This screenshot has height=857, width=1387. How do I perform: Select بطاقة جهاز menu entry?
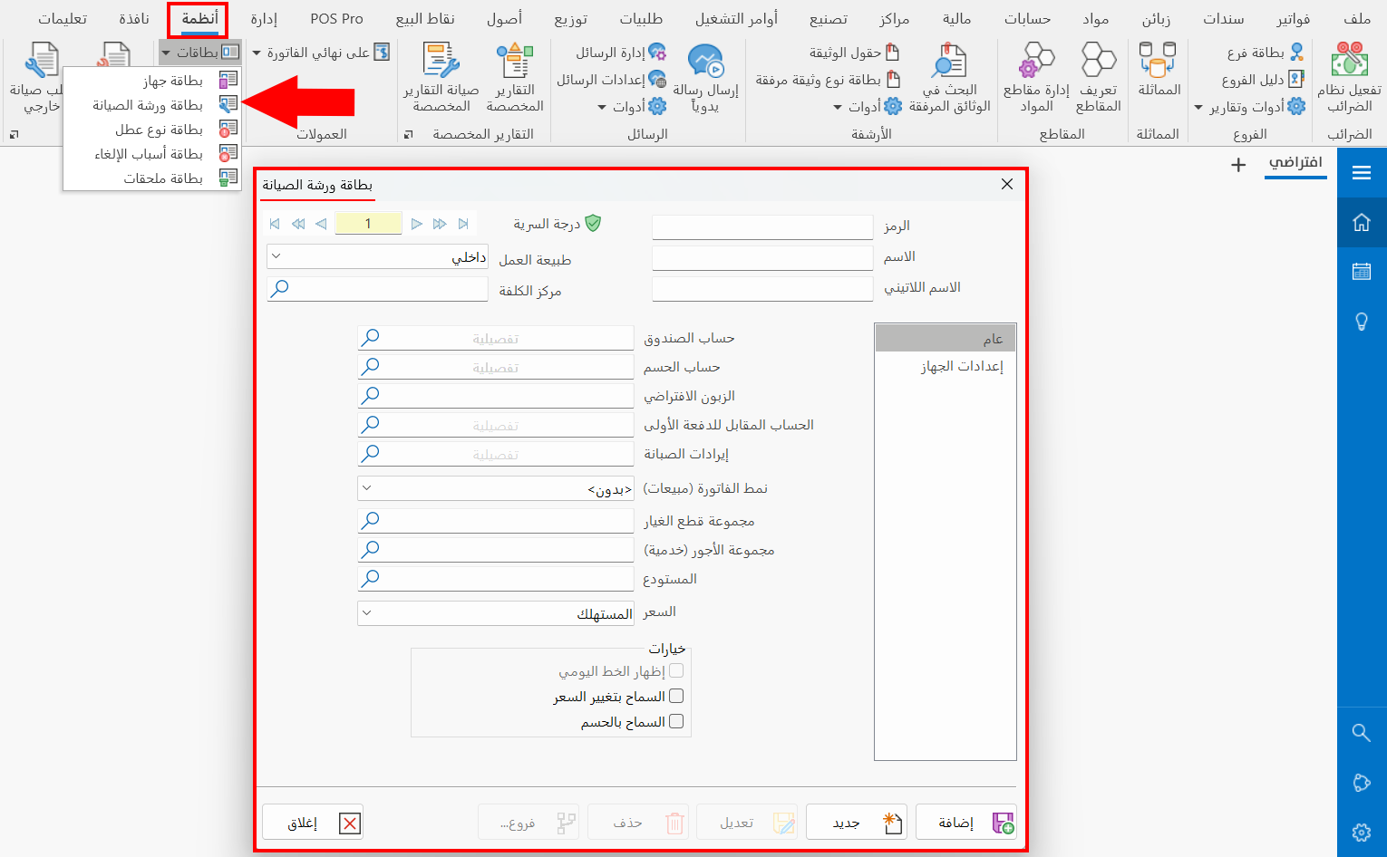click(152, 81)
